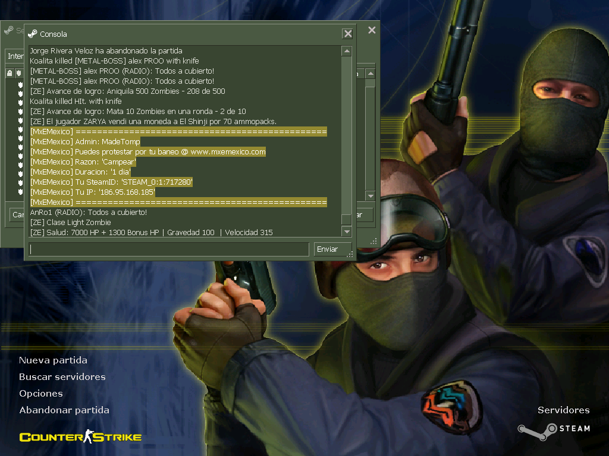Open Buscar servidores
The height and width of the screenshot is (456, 609).
tap(62, 377)
